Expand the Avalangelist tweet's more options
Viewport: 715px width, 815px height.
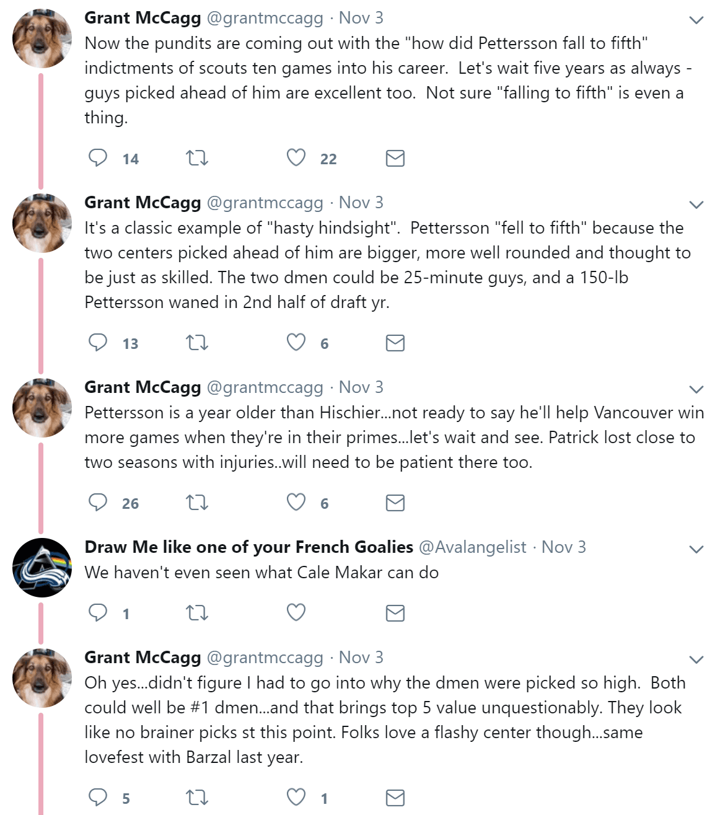[x=696, y=550]
